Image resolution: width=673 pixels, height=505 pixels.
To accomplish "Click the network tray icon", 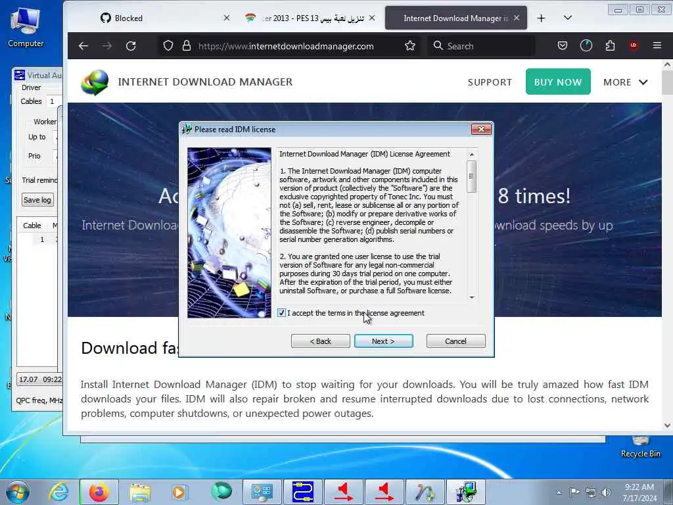I will [591, 493].
